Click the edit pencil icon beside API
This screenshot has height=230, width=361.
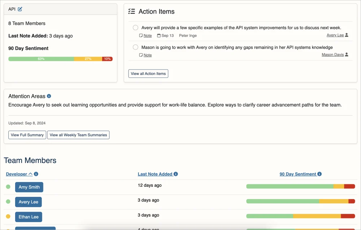point(20,9)
